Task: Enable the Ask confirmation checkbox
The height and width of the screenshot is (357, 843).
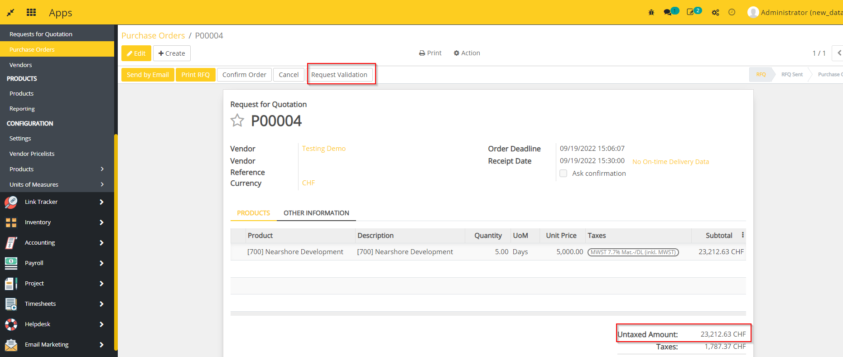Action: coord(564,174)
